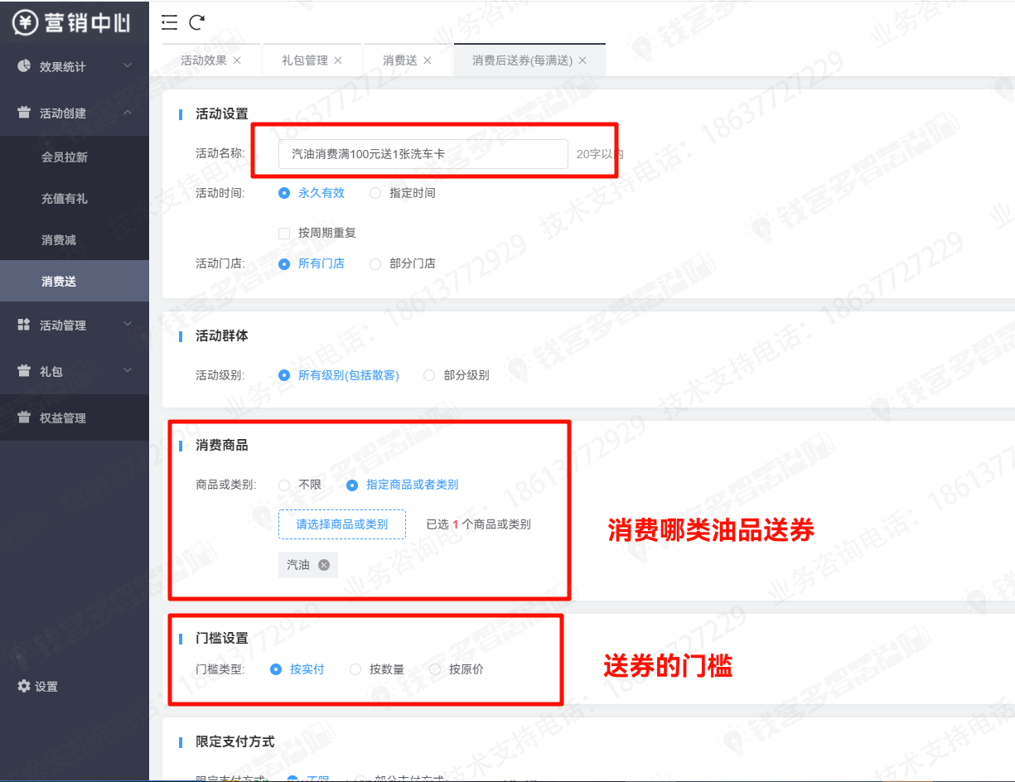The width and height of the screenshot is (1015, 782).
Task: Enable the 按周期重复 checkbox
Action: [x=284, y=234]
